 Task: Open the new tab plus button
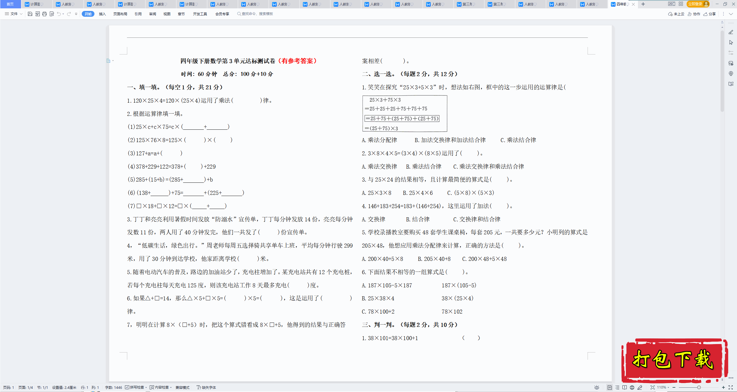point(643,4)
